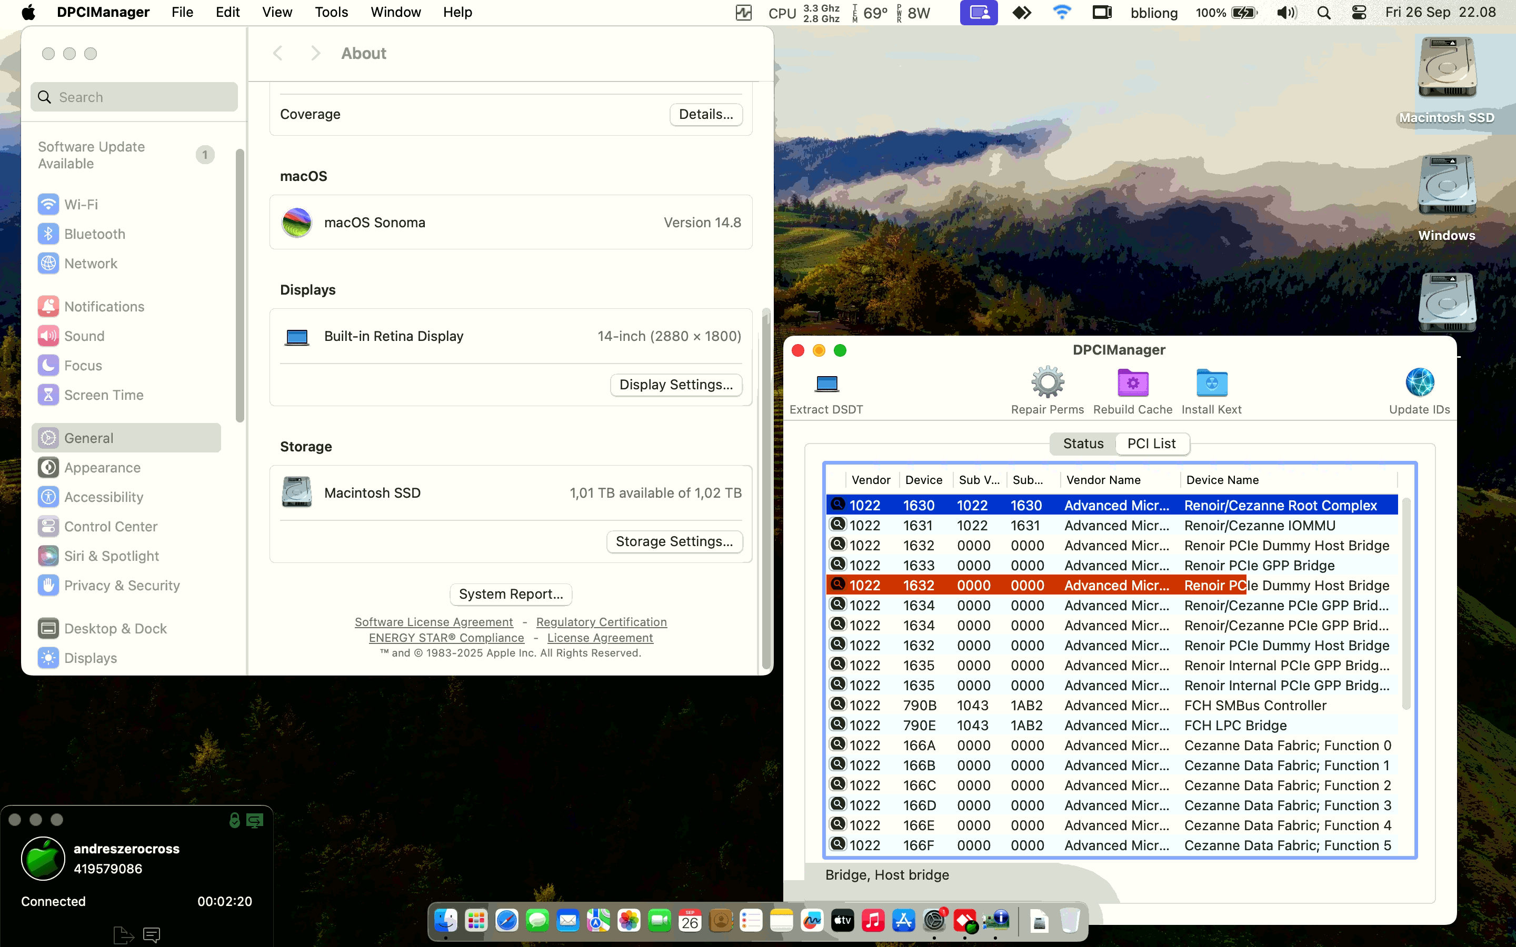Open Screen Time in the sidebar

[x=126, y=395]
